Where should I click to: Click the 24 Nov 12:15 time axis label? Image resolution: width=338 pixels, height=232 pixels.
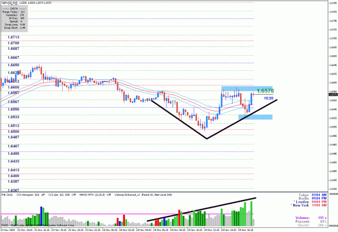click(x=212, y=230)
